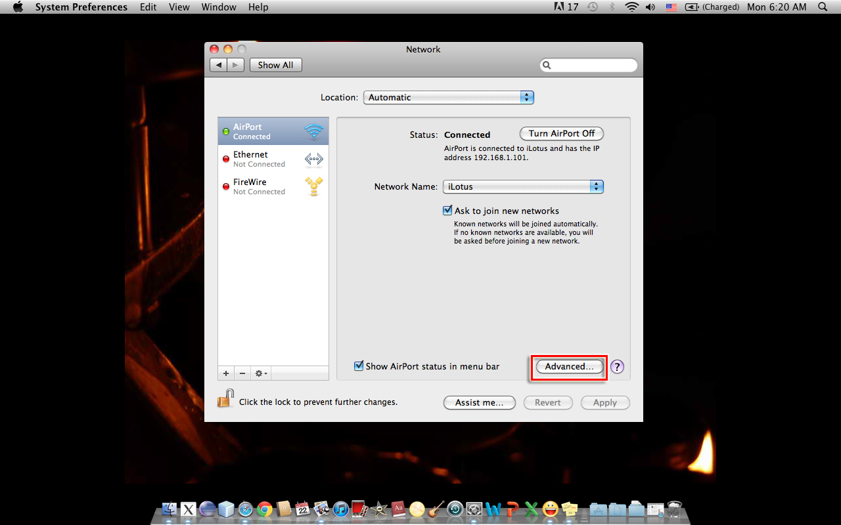This screenshot has height=525, width=841.
Task: Click the Assist me... button
Action: point(480,402)
